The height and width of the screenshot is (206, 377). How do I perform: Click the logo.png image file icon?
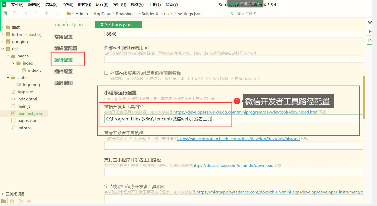pos(19,85)
